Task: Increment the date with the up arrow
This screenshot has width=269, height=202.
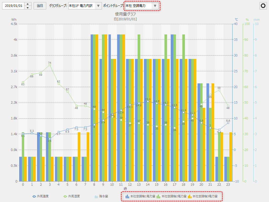Action: click(x=28, y=4)
